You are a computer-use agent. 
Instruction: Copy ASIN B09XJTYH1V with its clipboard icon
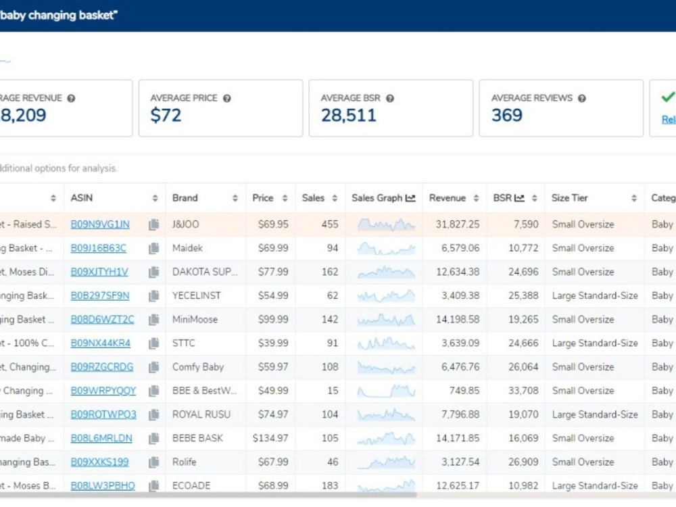coord(154,272)
